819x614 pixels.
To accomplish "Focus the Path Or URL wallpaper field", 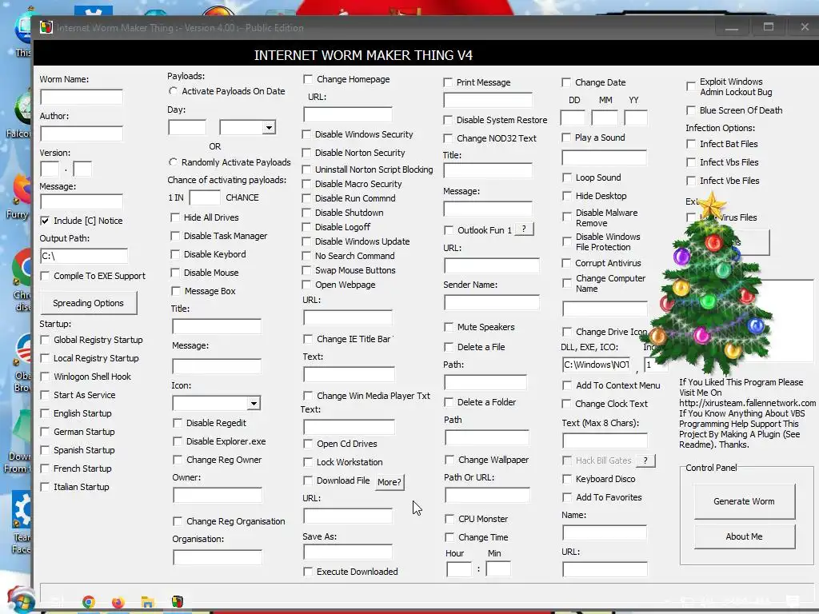I will pyautogui.click(x=487, y=495).
